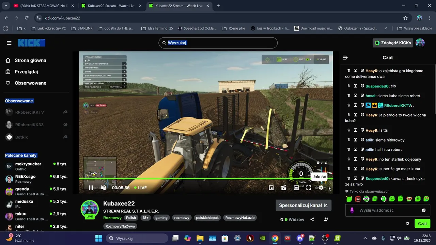
Task: Open the Rozmowy category link
Action: tap(112, 218)
